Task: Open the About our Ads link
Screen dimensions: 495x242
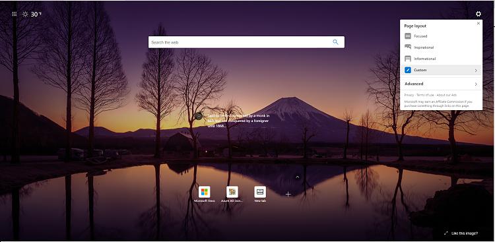Action: coord(446,95)
